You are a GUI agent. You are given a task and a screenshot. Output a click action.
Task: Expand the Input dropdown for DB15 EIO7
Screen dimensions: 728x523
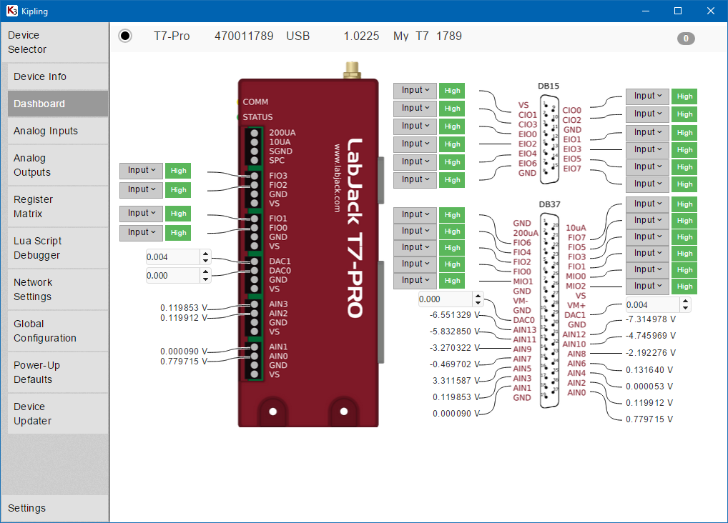click(646, 184)
